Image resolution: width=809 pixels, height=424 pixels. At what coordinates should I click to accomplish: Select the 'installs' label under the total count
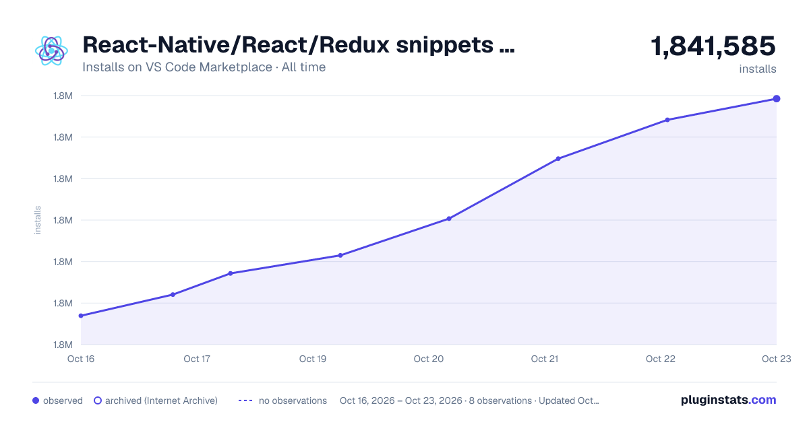758,69
